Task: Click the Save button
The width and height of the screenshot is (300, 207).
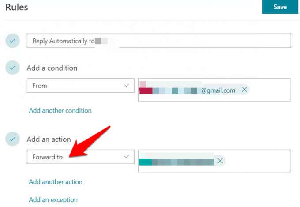Action: coord(280,7)
